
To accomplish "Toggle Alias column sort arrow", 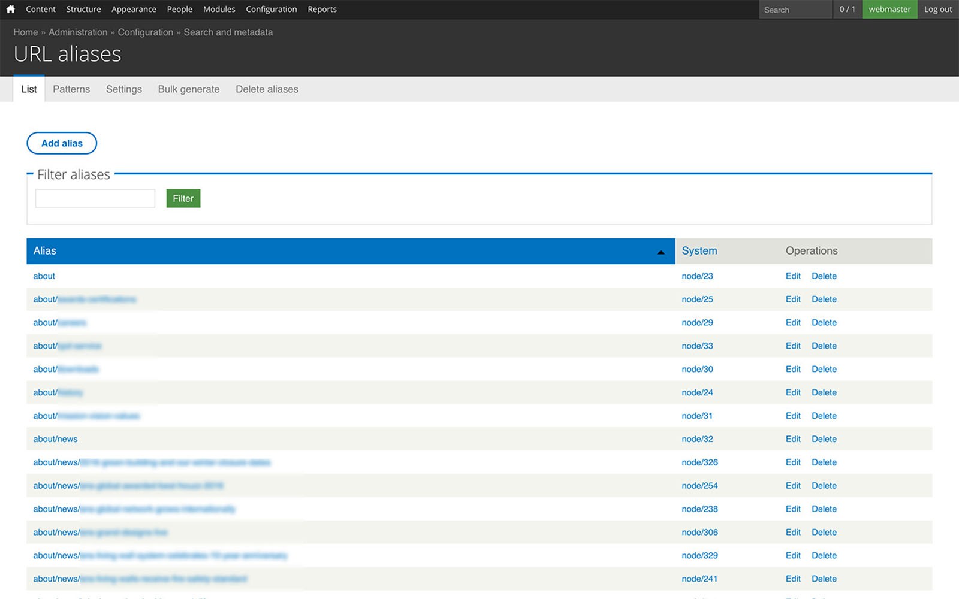I will click(x=661, y=252).
